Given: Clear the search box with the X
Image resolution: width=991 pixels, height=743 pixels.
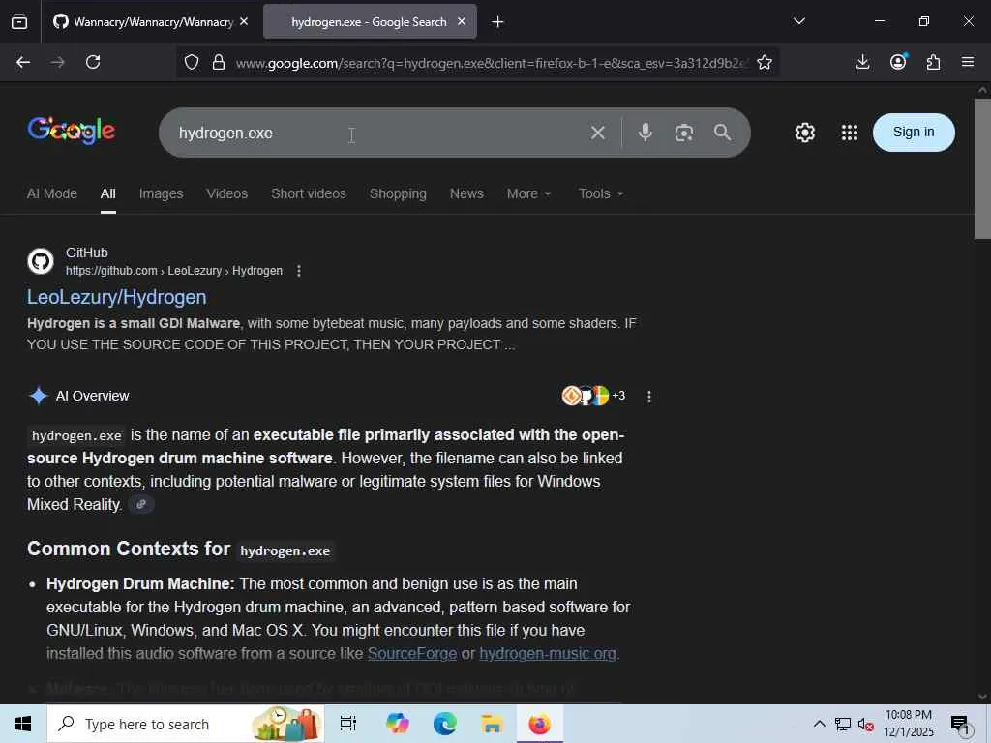Looking at the screenshot, I should (598, 133).
